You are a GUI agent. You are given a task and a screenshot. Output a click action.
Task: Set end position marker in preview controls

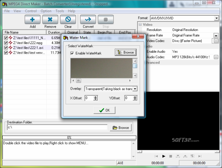pyautogui.click(x=185, y=156)
